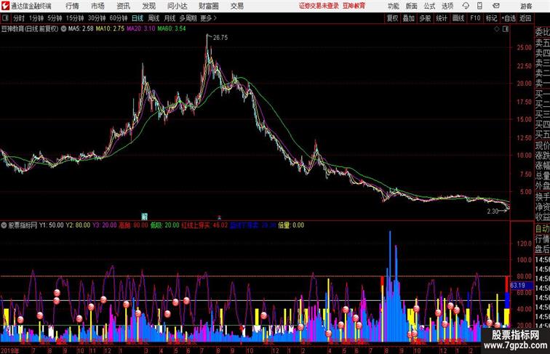
Task: Switch to the 周线 weekly tab
Action: coord(154,18)
